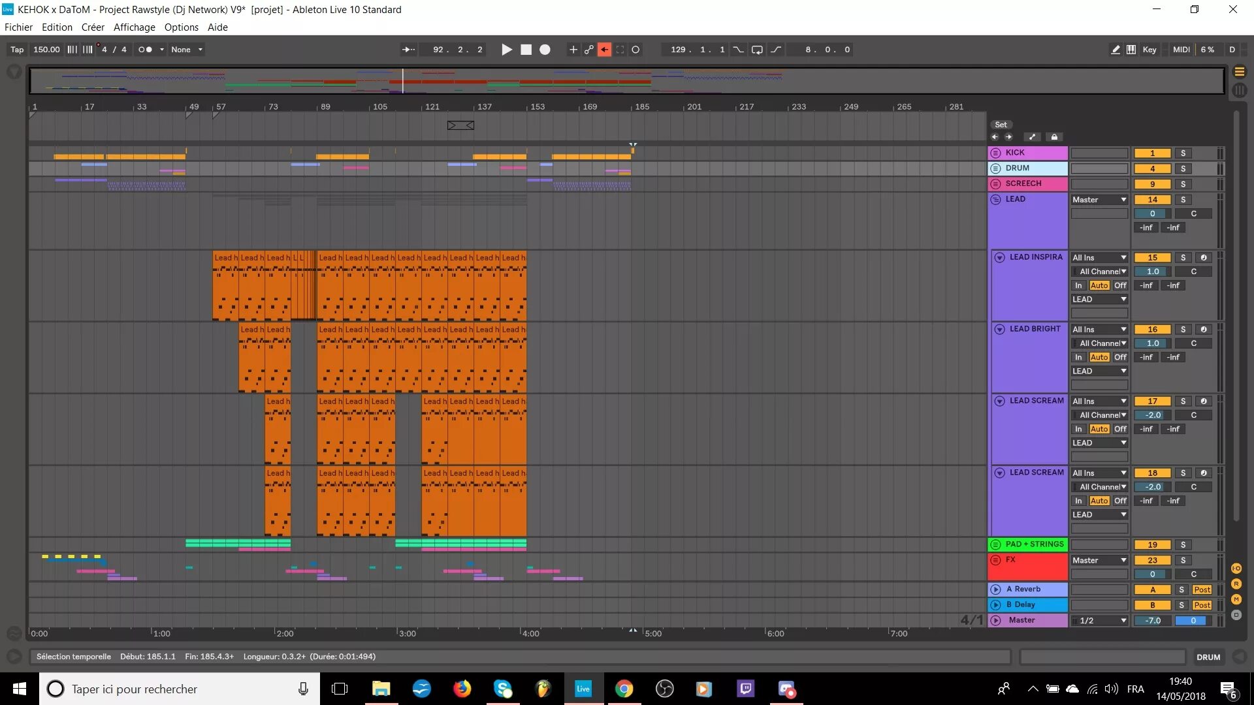Image resolution: width=1254 pixels, height=705 pixels.
Task: Toggle track activator 9 on SCREECH
Action: 1152,184
